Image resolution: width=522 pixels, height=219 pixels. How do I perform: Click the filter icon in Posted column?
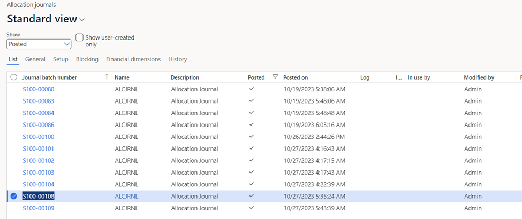coord(275,77)
